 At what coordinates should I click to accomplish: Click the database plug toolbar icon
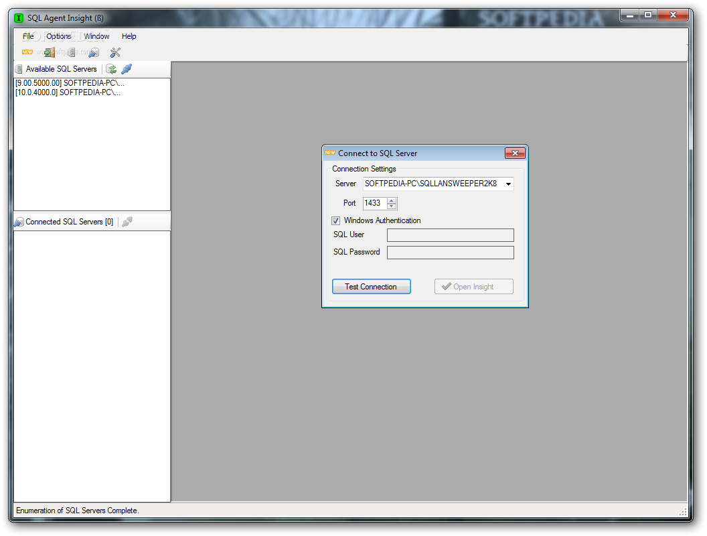coord(94,53)
